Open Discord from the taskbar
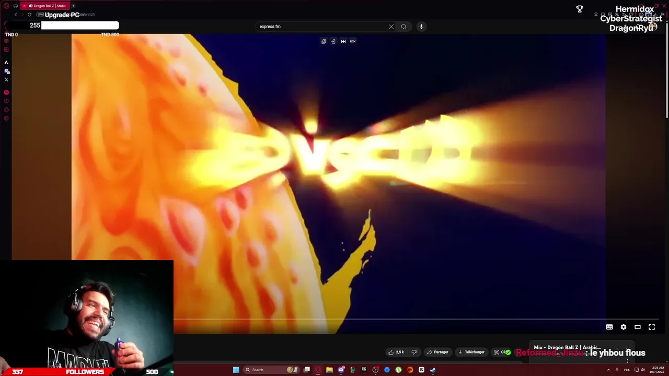 pos(341,370)
